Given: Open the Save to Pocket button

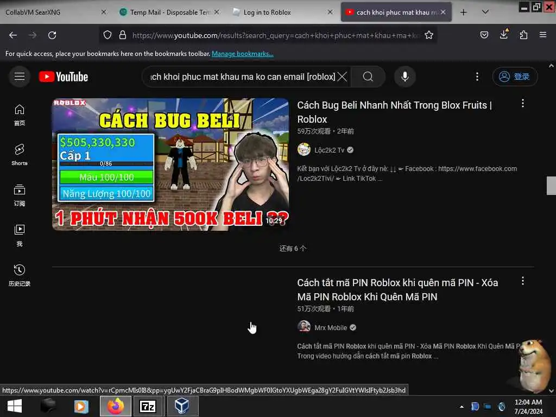Looking at the screenshot, I should point(484,35).
